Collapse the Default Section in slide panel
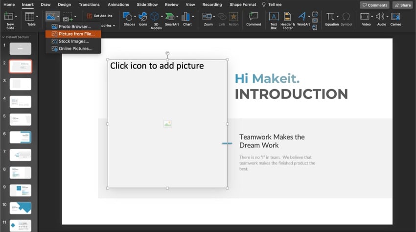 (x=3, y=37)
